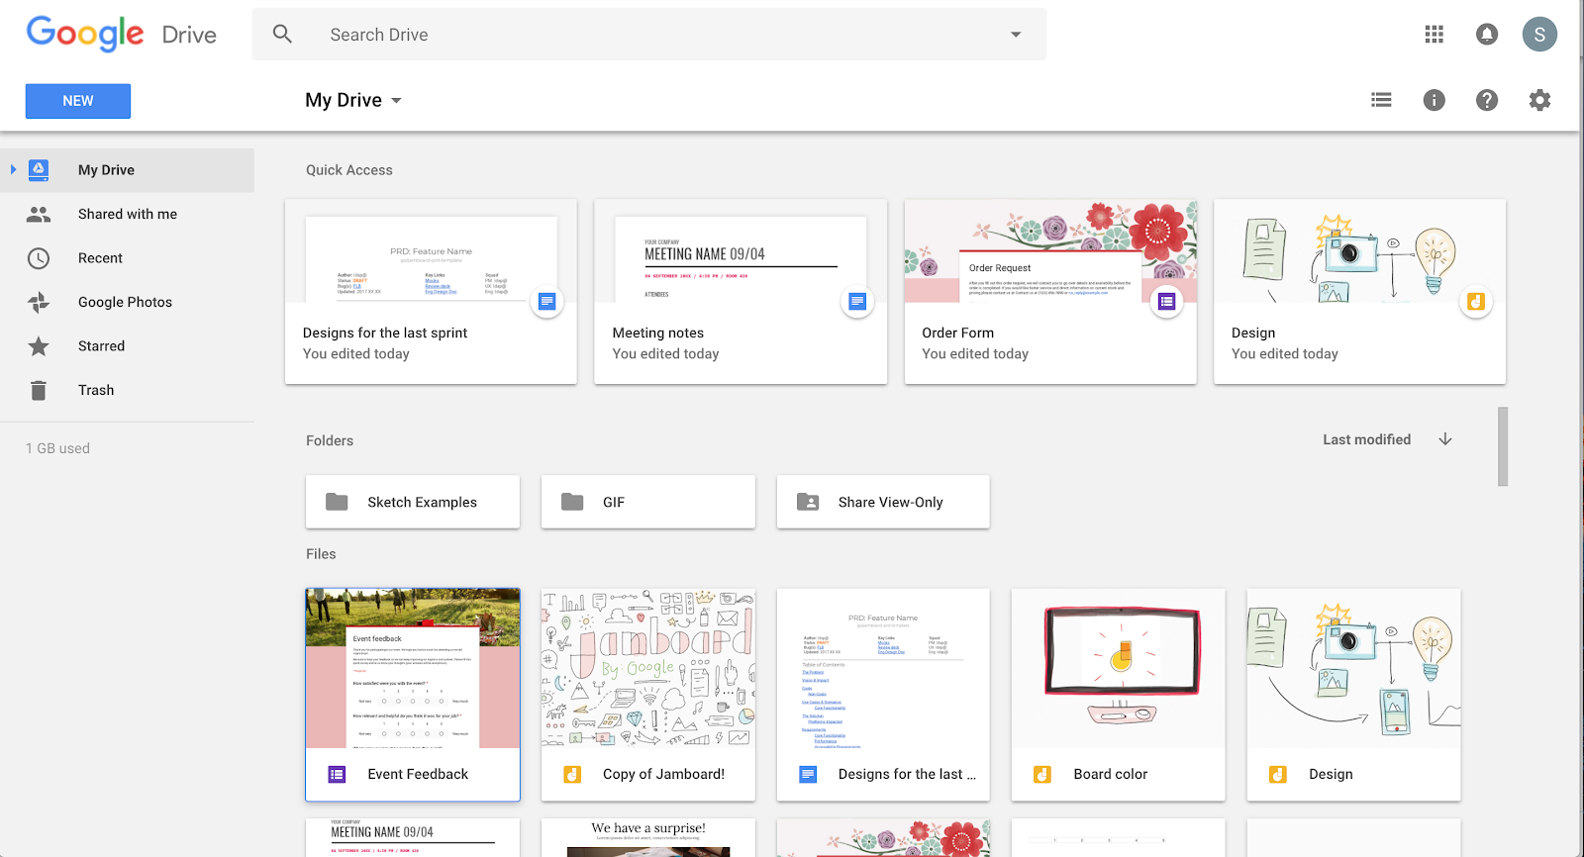Go to Shared with me
Image resolution: width=1584 pixels, height=857 pixels.
coord(127,214)
